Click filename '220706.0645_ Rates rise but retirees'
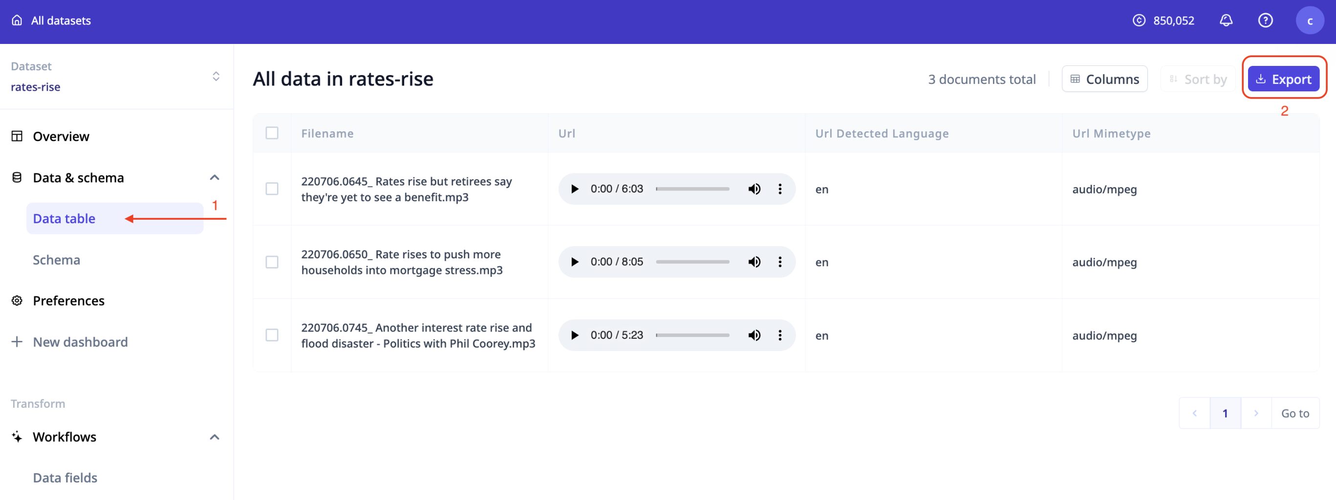This screenshot has height=500, width=1336. pyautogui.click(x=407, y=188)
